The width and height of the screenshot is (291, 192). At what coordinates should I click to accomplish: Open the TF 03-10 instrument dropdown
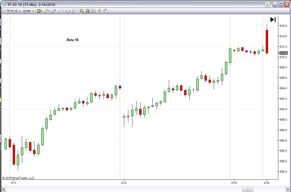coord(14,11)
